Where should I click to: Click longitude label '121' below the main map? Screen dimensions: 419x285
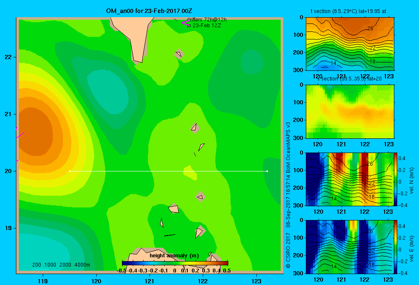(150, 281)
